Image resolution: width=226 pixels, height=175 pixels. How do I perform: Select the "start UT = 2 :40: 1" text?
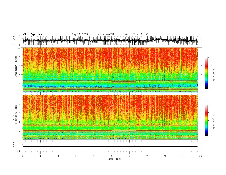(x=138, y=34)
